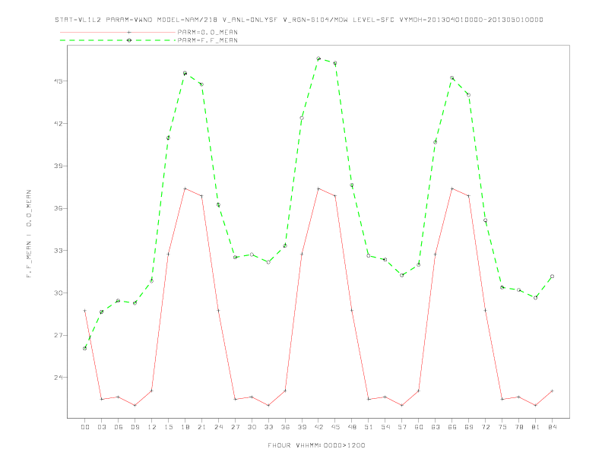Select y-axis tick label 30

pyautogui.click(x=59, y=293)
